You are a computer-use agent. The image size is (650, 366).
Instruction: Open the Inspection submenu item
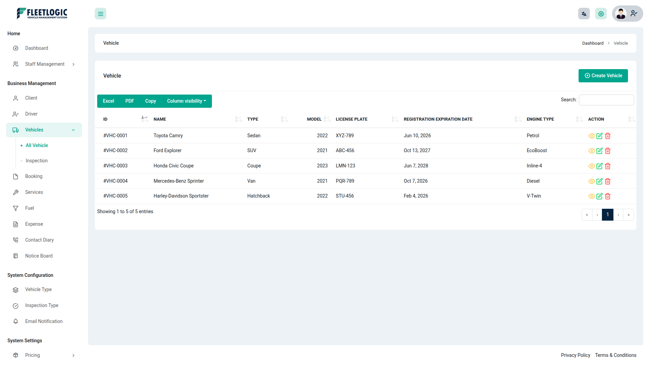[37, 161]
